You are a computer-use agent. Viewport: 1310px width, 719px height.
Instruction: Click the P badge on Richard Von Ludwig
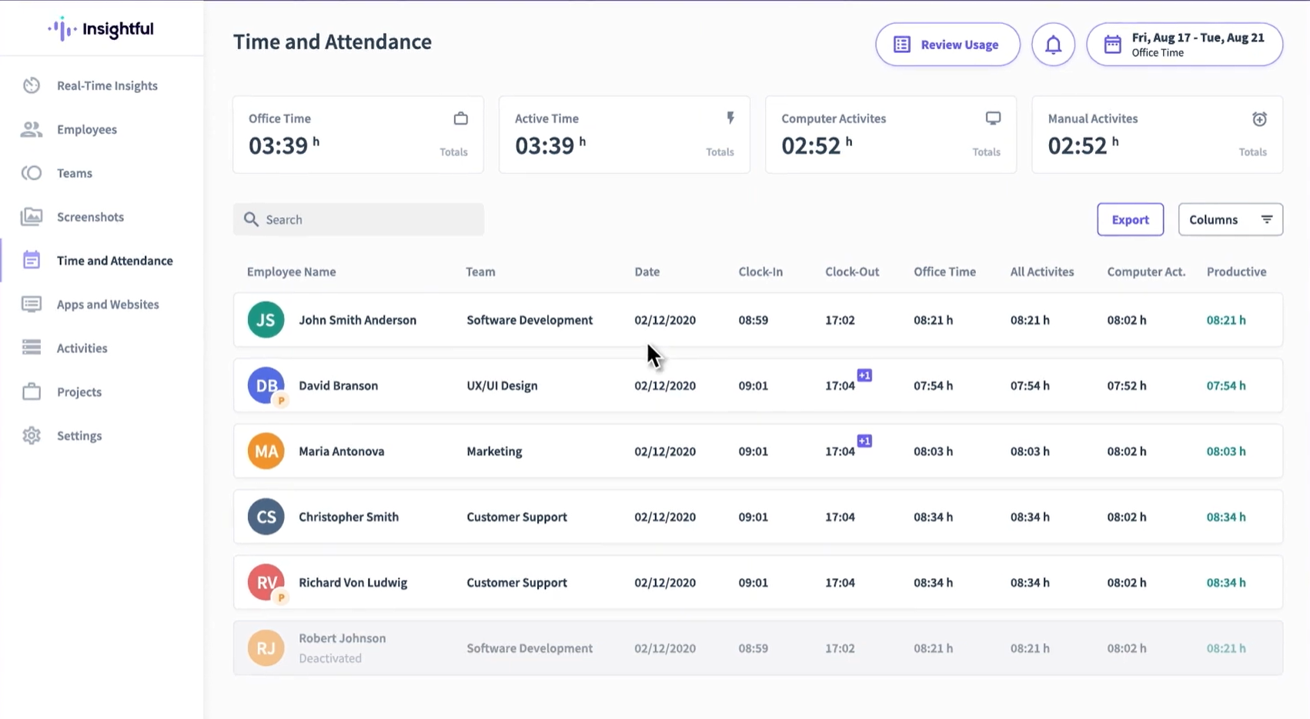[x=282, y=595]
